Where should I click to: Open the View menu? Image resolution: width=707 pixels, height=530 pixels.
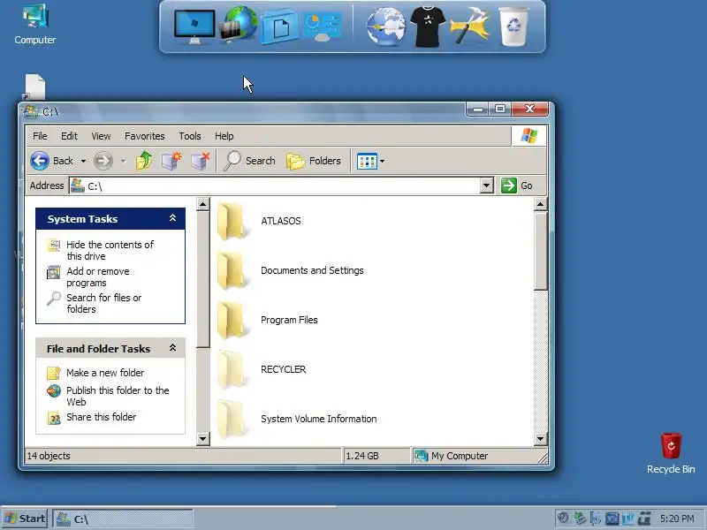pos(101,136)
